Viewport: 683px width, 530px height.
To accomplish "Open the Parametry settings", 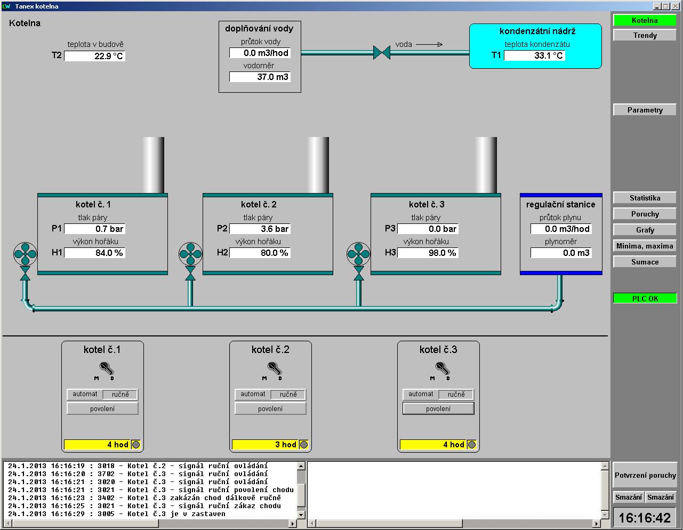I will (645, 110).
